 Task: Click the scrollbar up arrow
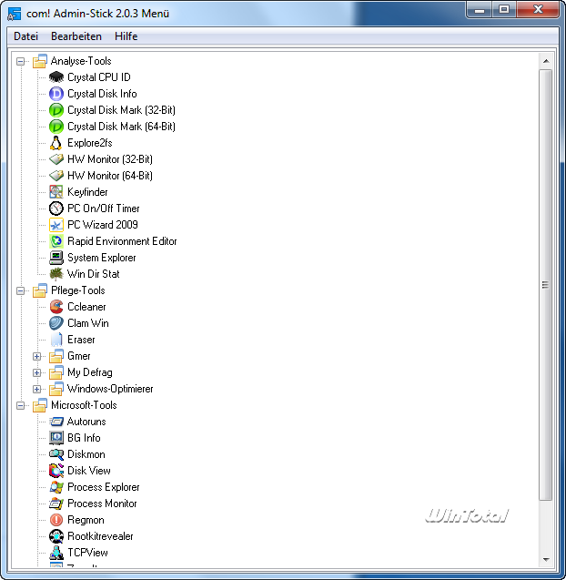click(x=546, y=61)
